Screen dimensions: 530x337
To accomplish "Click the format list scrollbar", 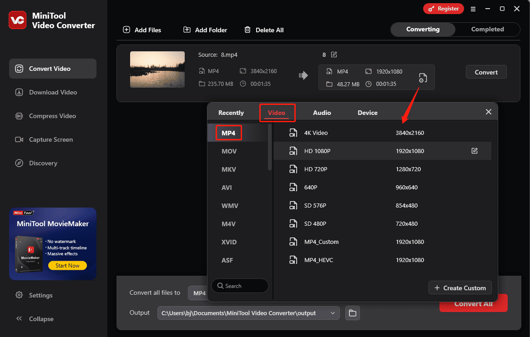I will pos(270,147).
